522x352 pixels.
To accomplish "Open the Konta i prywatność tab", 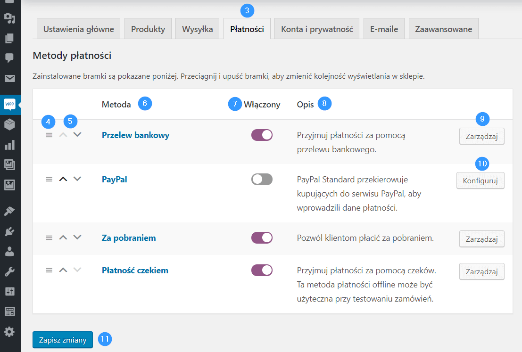I will [x=317, y=29].
